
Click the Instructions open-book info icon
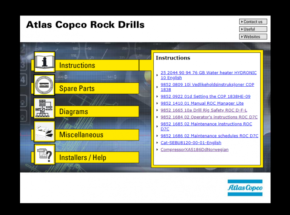coord(45,62)
